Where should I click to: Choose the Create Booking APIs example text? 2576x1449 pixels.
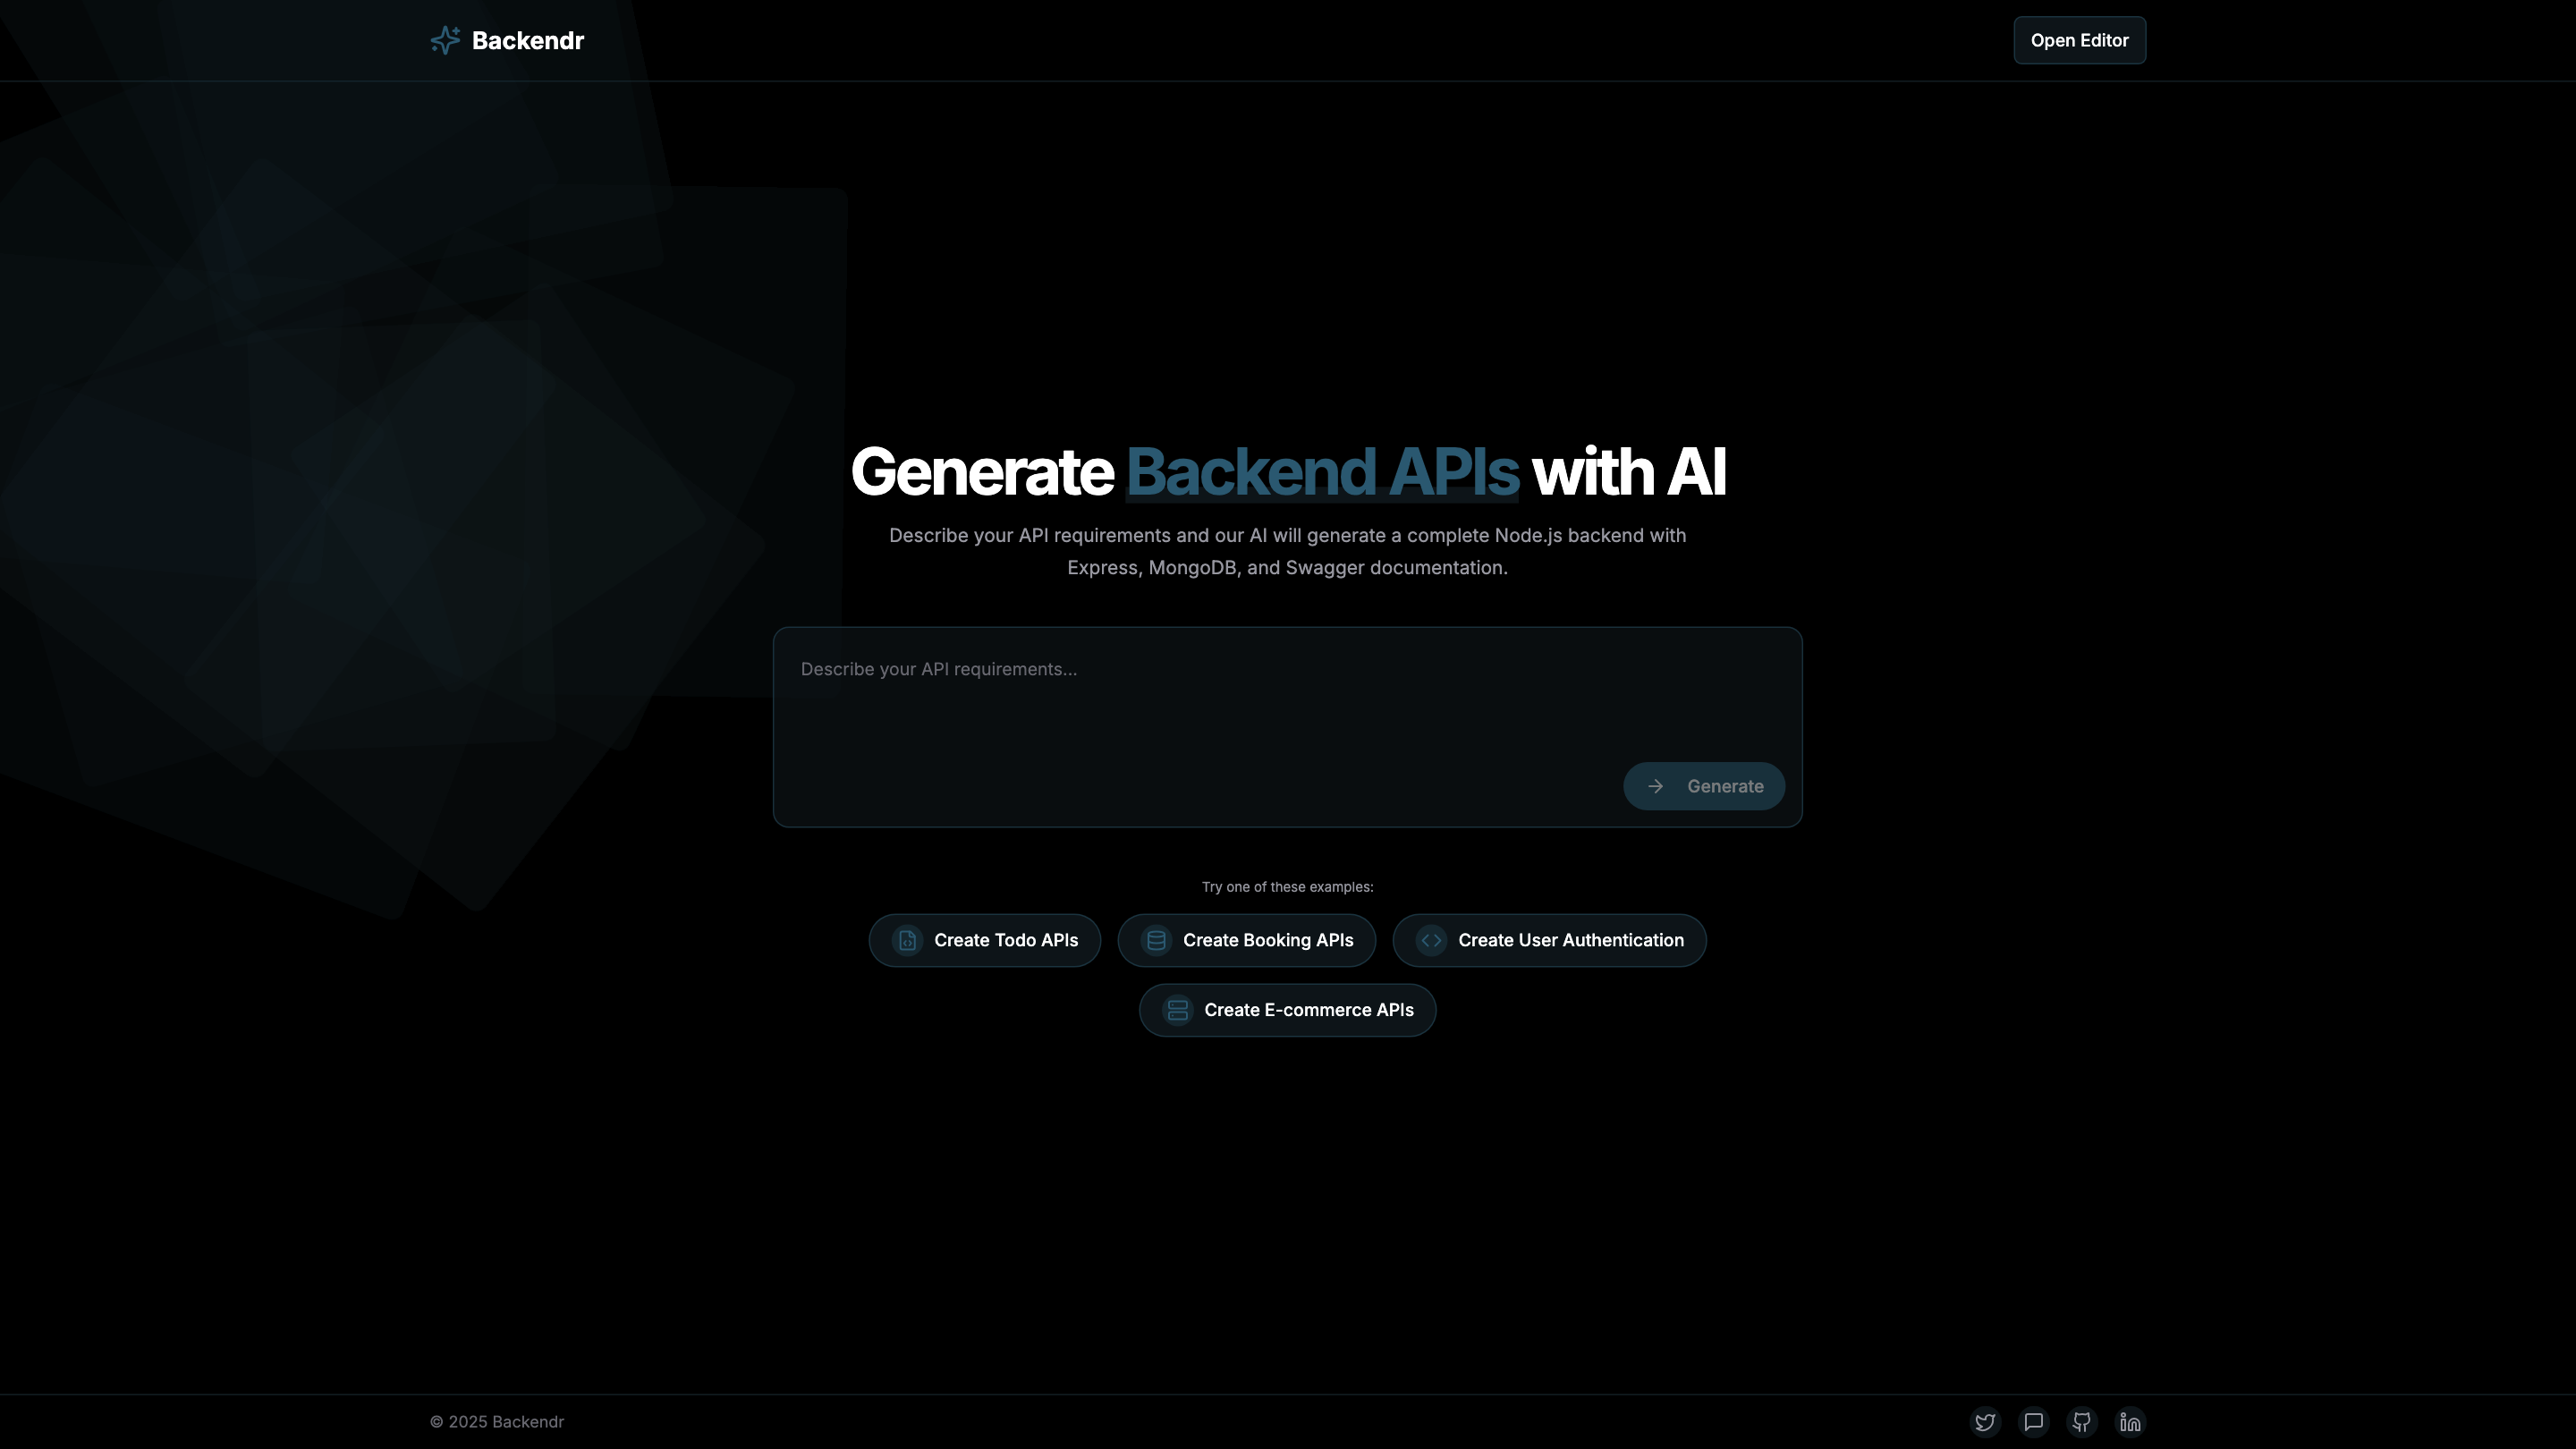[1267, 940]
